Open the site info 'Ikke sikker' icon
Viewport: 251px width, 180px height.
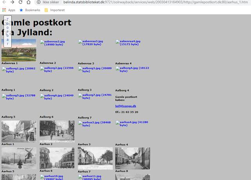tap(39, 2)
